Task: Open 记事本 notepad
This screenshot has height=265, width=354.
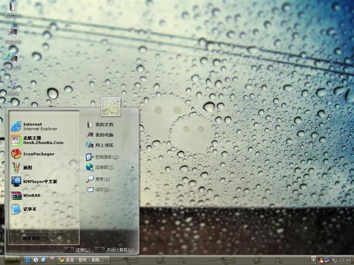Action: coord(24,209)
